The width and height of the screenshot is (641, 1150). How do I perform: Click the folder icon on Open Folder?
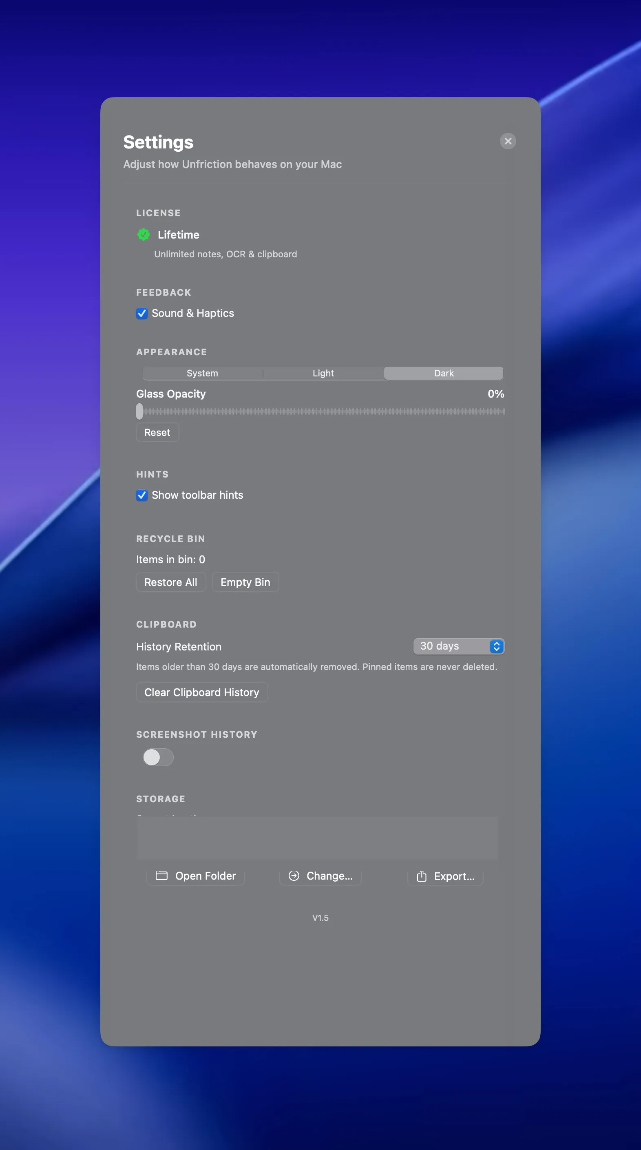[x=161, y=876]
